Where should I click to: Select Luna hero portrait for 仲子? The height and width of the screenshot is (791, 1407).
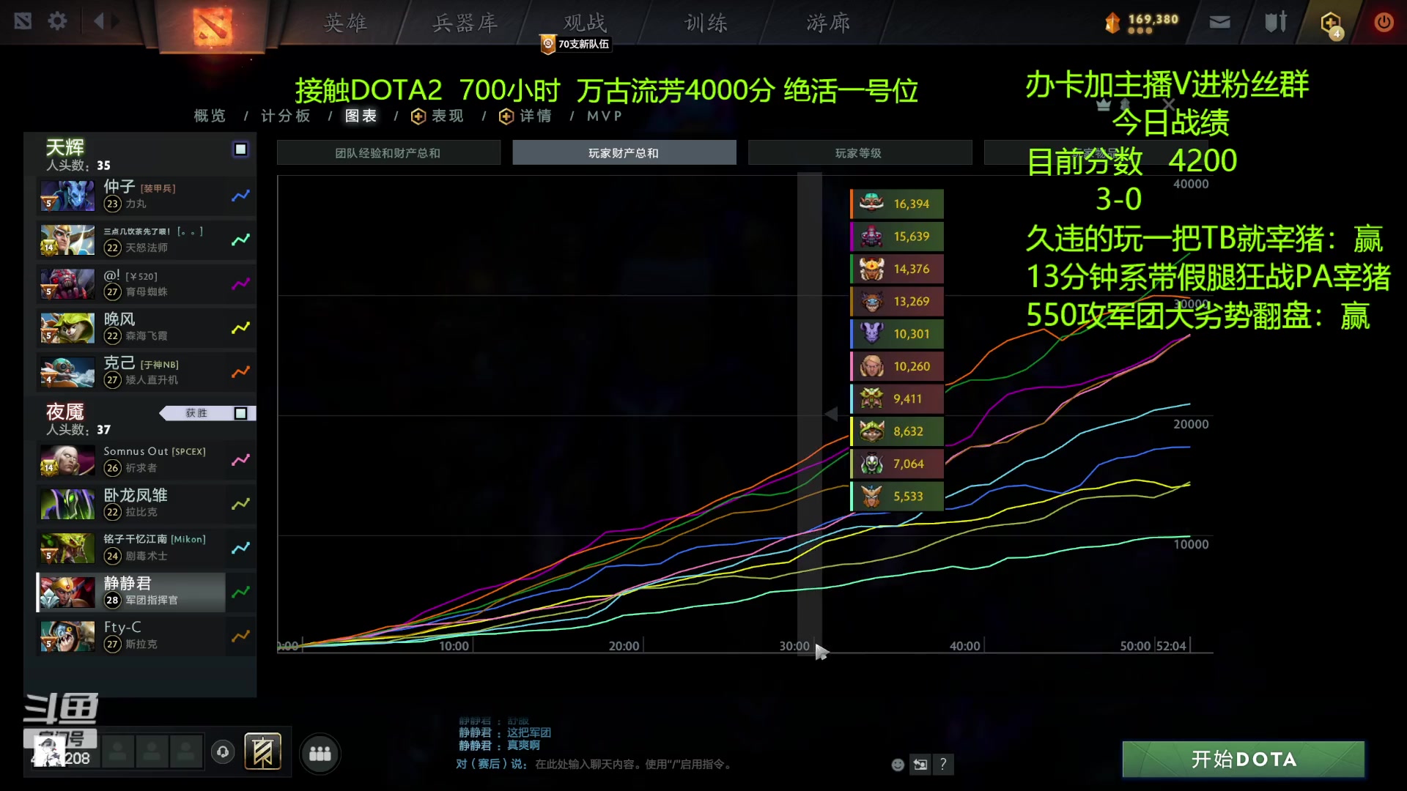click(x=67, y=196)
